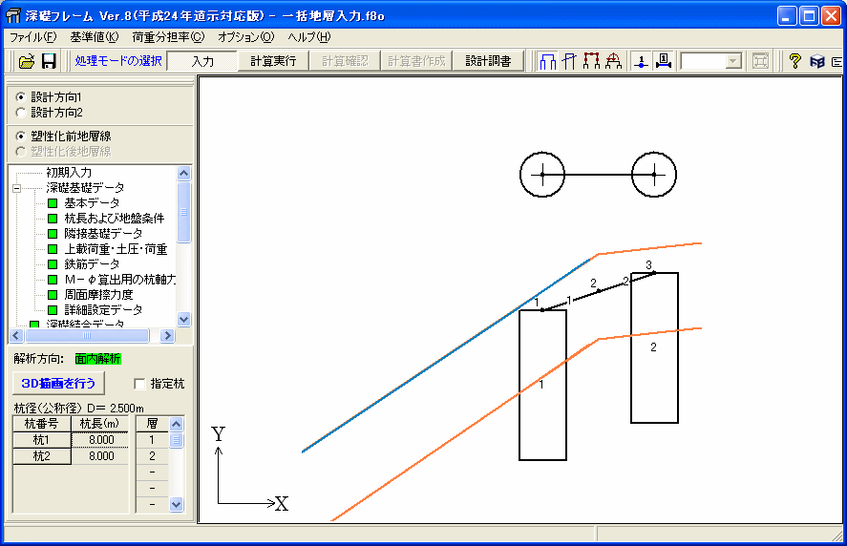Open the 基本データ tree node
This screenshot has height=546, width=847.
point(92,203)
